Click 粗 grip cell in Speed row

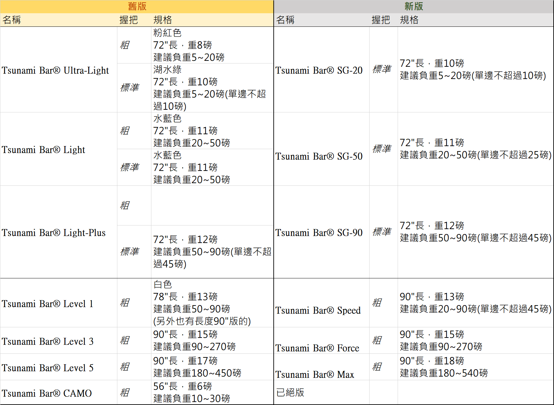pyautogui.click(x=383, y=303)
